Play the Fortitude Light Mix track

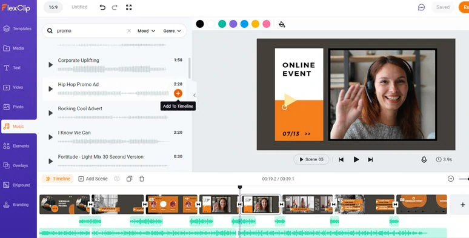tap(50, 162)
